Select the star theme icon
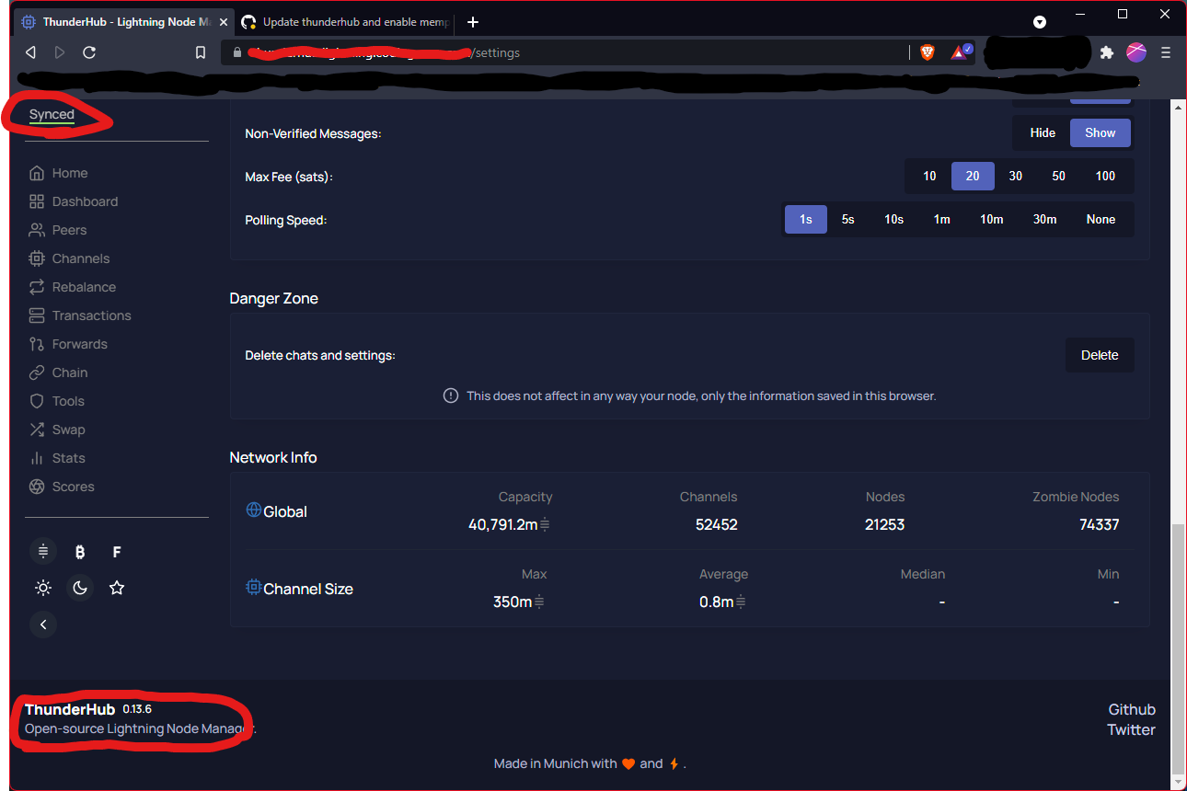Image resolution: width=1187 pixels, height=791 pixels. coord(117,588)
